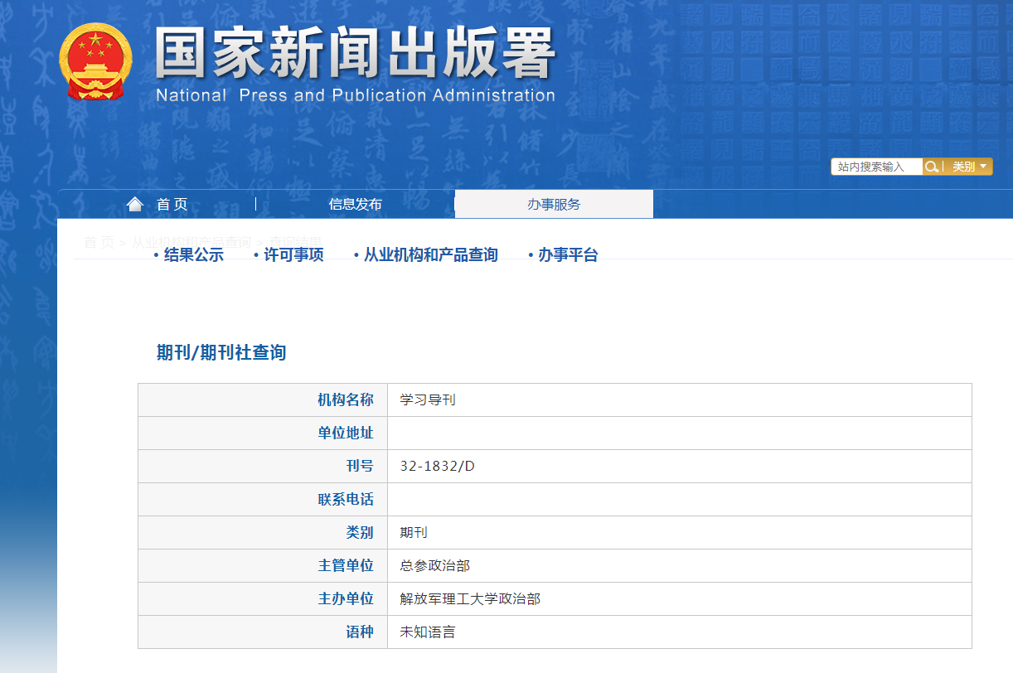Open the 类别 search category dropdown
The height and width of the screenshot is (673, 1013).
968,167
